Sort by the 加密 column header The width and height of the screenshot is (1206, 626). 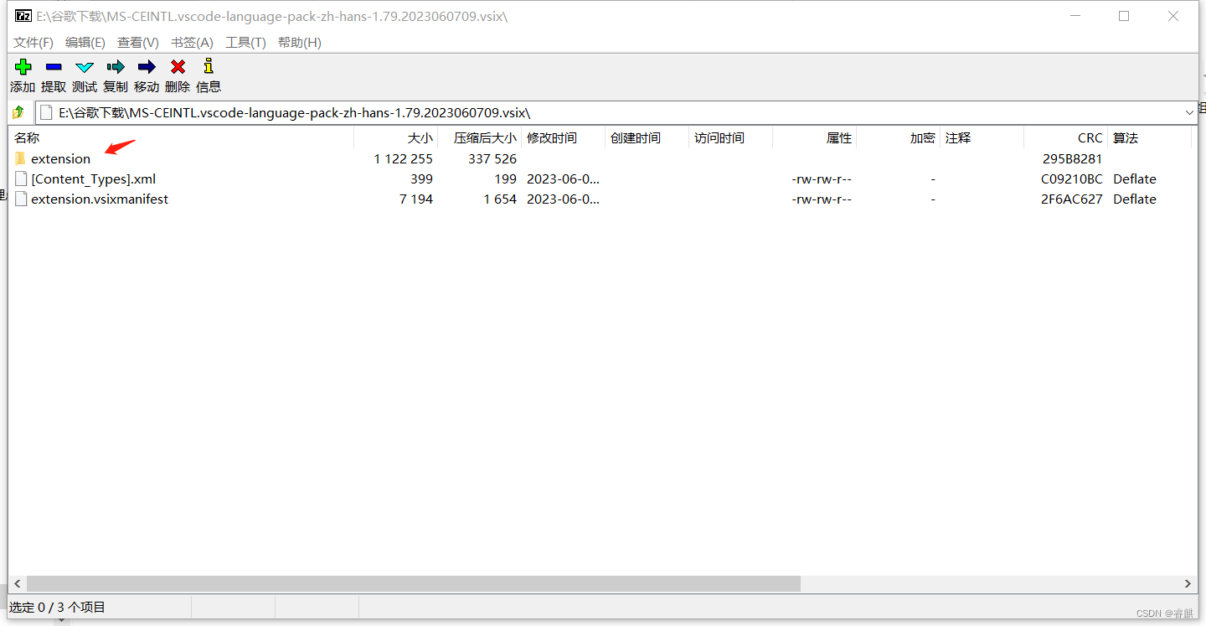coord(898,138)
